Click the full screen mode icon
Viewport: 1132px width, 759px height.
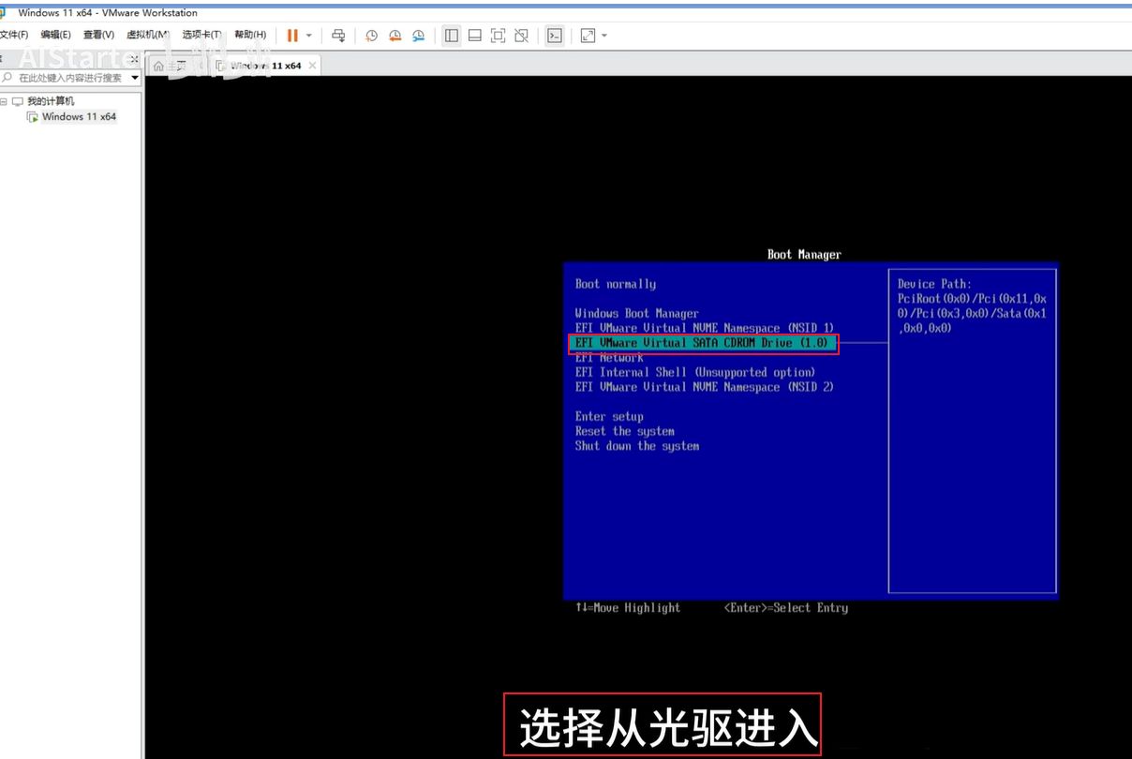498,36
